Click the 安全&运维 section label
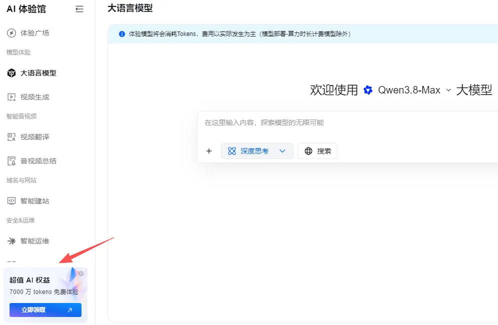 [20, 220]
